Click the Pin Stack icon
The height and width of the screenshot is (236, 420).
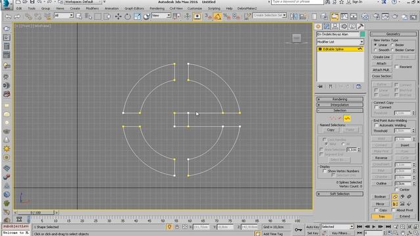(x=320, y=87)
